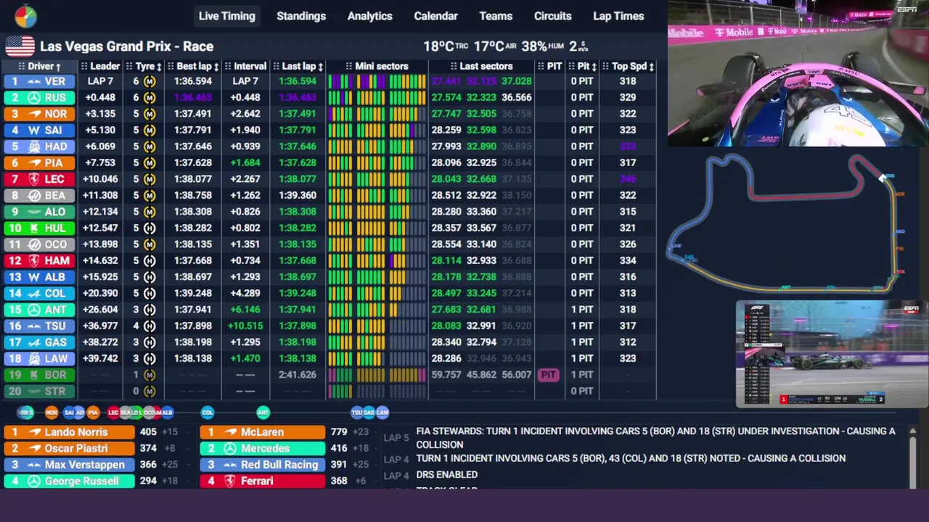Open the Live Timing tab
This screenshot has width=929, height=522.
point(227,16)
